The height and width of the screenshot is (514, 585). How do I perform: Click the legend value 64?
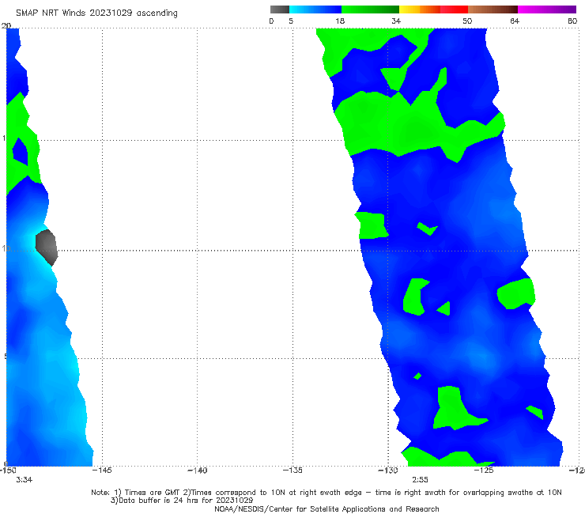pyautogui.click(x=515, y=21)
